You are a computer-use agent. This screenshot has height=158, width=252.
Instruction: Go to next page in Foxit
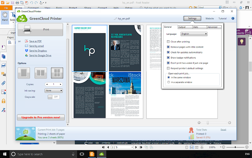click(136, 147)
